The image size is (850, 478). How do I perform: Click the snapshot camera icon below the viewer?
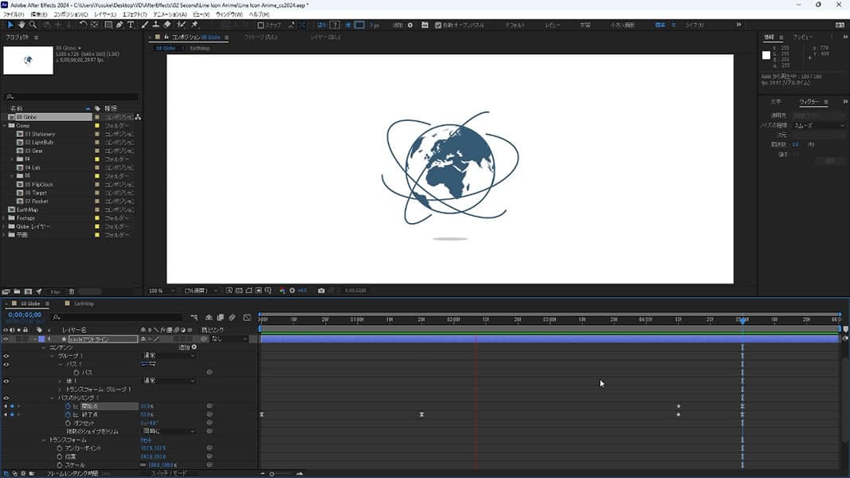(x=321, y=291)
